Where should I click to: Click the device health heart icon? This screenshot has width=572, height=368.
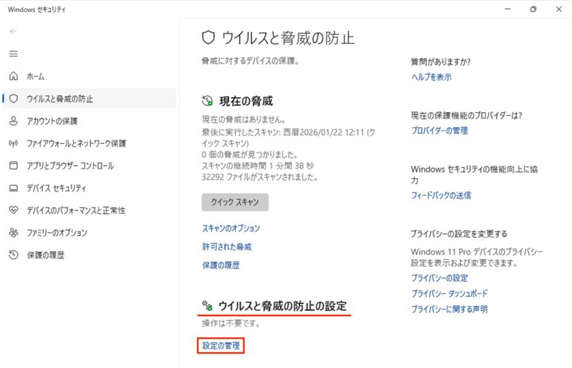click(x=13, y=211)
